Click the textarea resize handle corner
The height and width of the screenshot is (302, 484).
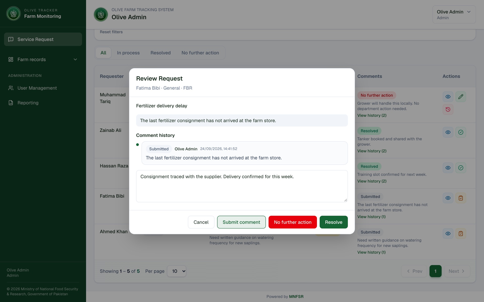point(345,200)
